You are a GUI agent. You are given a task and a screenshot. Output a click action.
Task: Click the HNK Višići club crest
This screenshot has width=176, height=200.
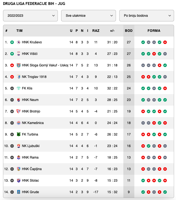pos(19,54)
